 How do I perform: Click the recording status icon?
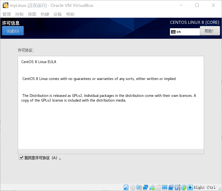(171, 187)
